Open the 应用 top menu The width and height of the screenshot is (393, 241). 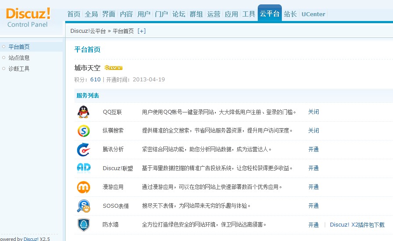tap(231, 14)
